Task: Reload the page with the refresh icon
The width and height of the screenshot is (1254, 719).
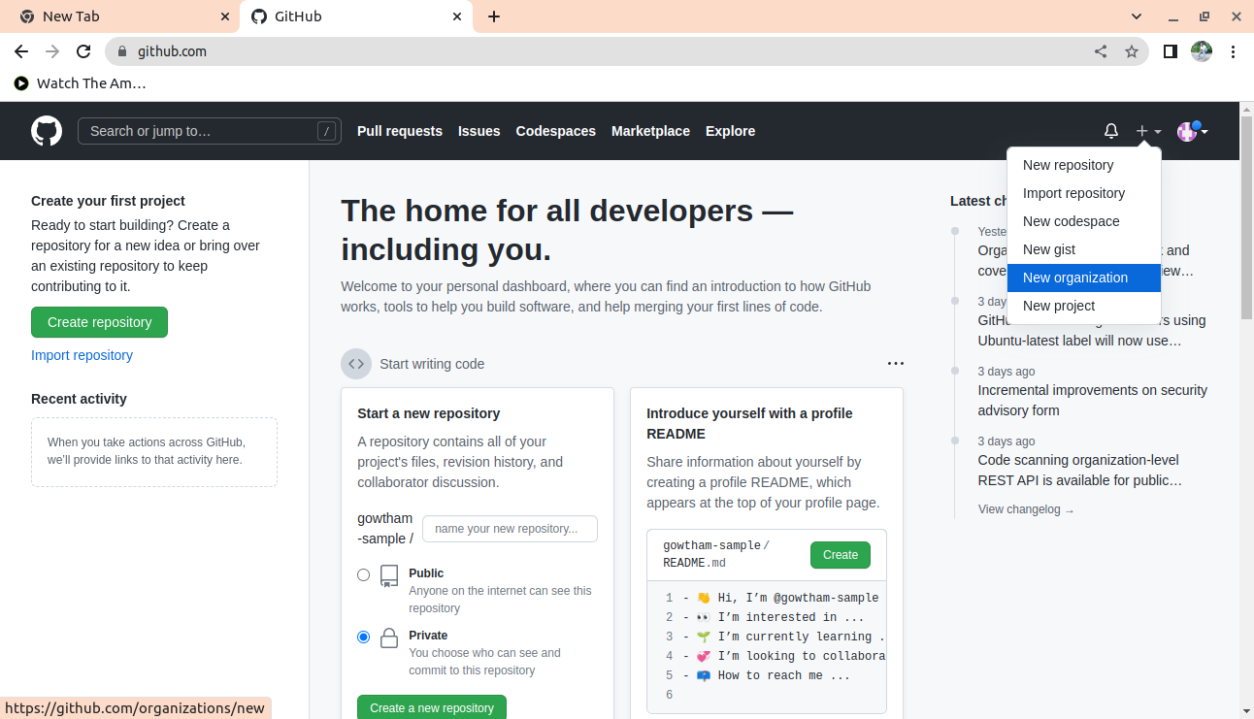Action: tap(83, 51)
